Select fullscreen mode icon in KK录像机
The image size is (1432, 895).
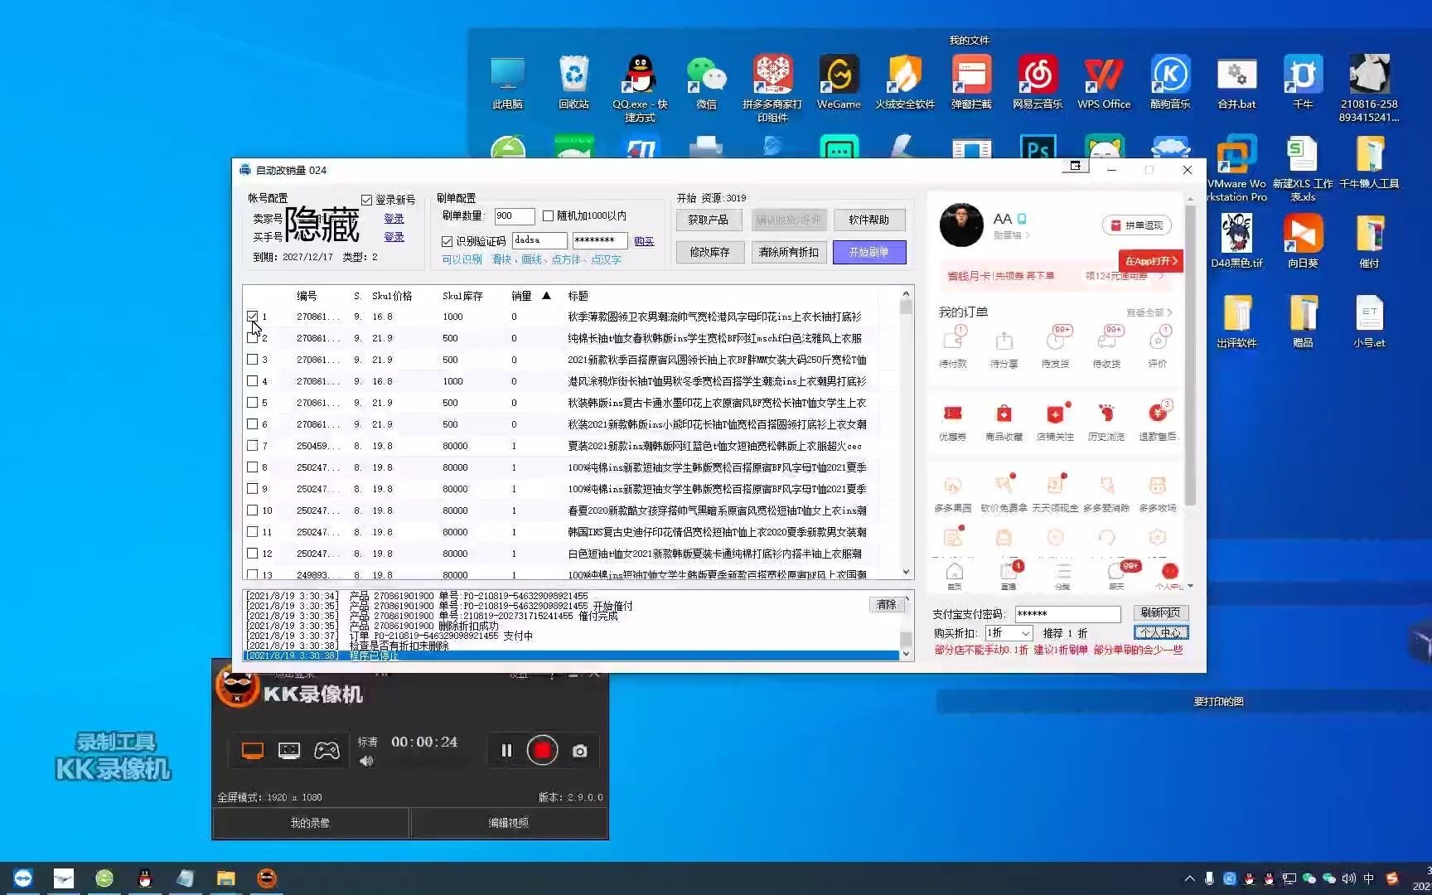pos(253,751)
